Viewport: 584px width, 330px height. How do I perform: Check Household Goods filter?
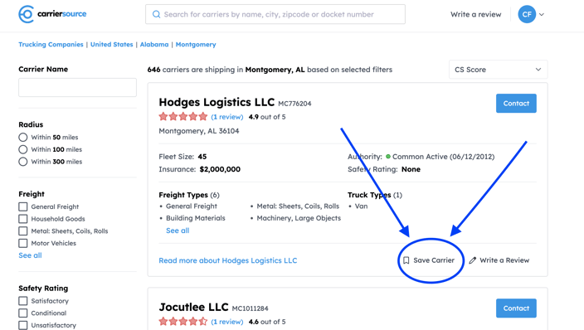[x=23, y=219]
